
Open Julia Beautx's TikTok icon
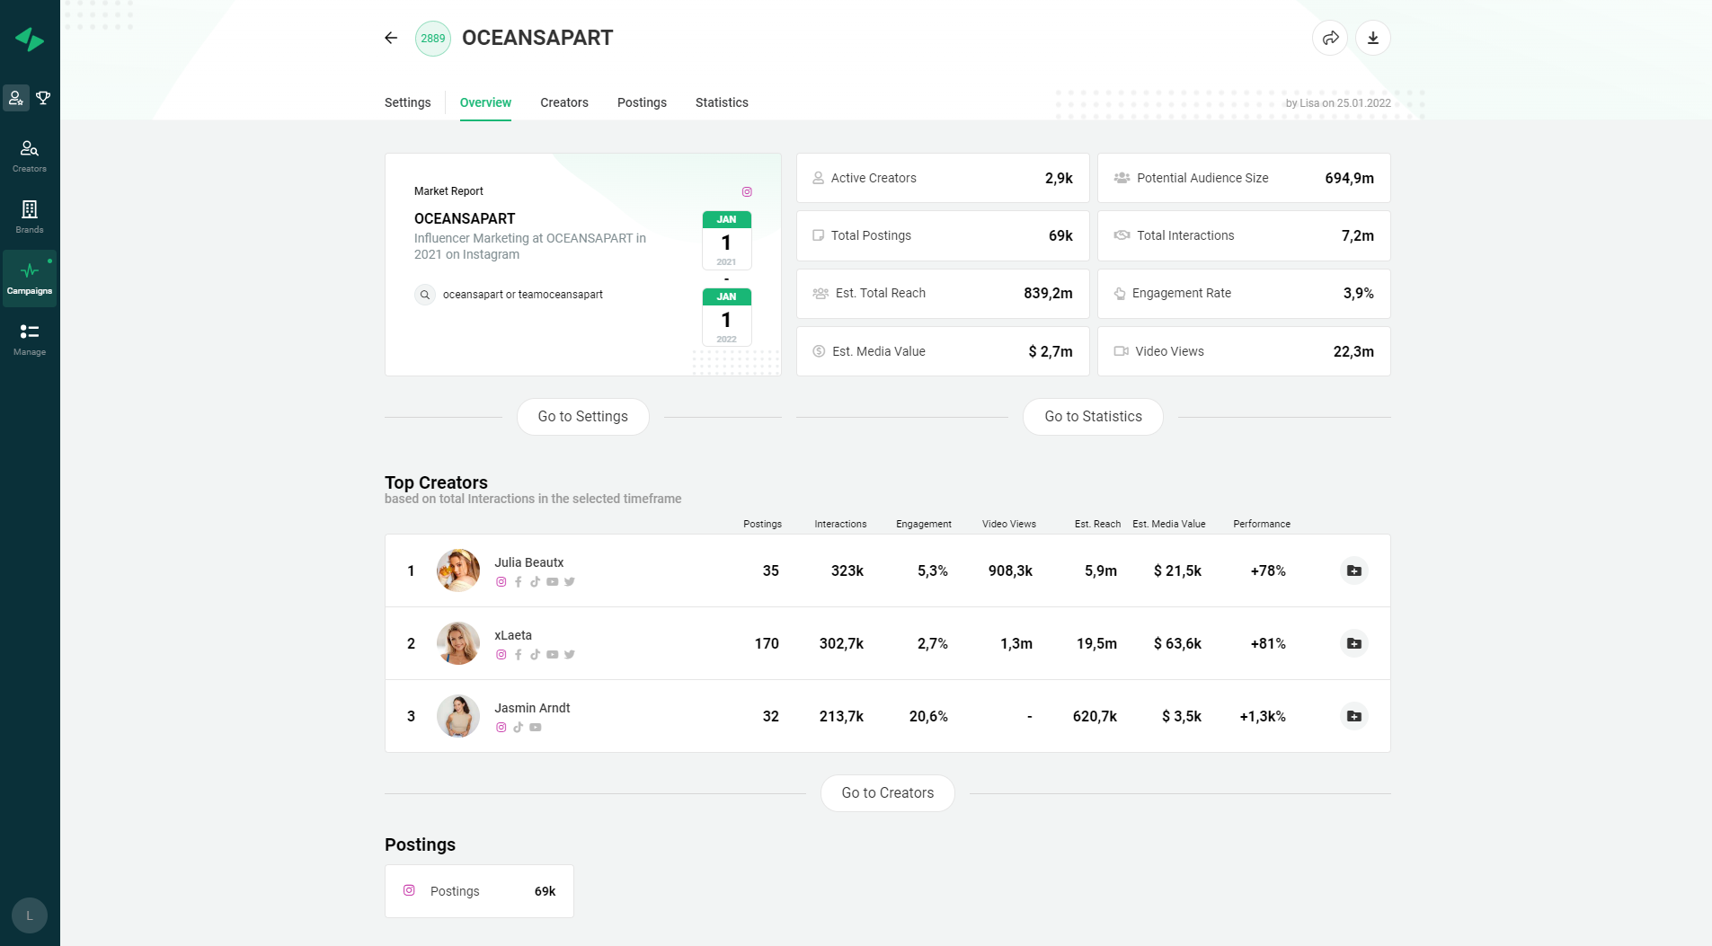535,582
